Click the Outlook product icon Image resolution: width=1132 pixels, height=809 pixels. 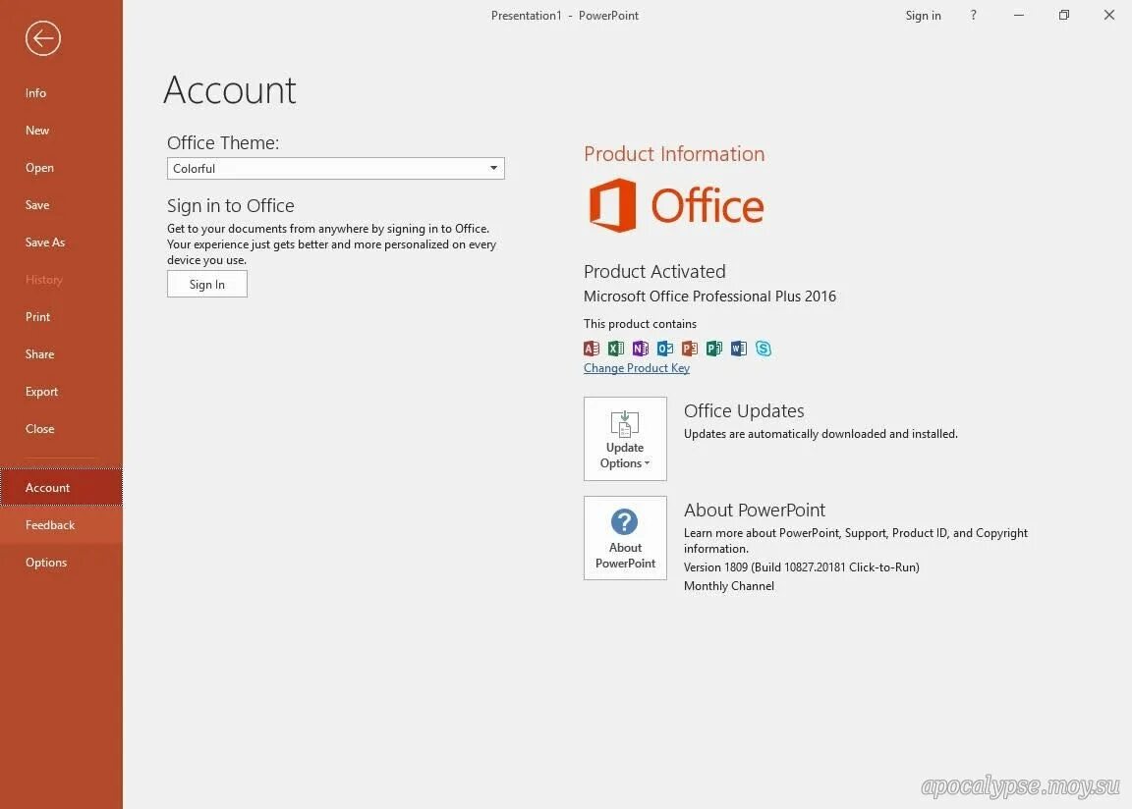point(665,349)
